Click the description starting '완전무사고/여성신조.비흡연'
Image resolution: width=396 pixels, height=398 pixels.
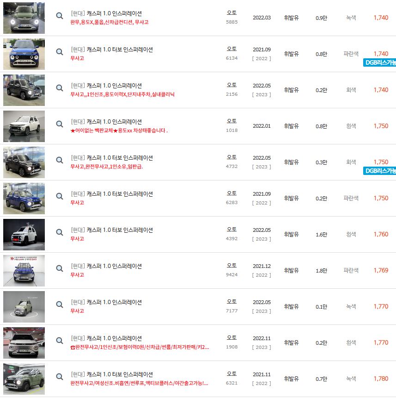coord(139,383)
